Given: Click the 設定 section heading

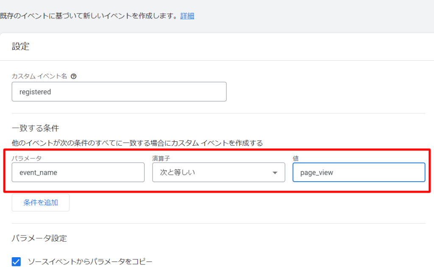Looking at the screenshot, I should pos(20,46).
